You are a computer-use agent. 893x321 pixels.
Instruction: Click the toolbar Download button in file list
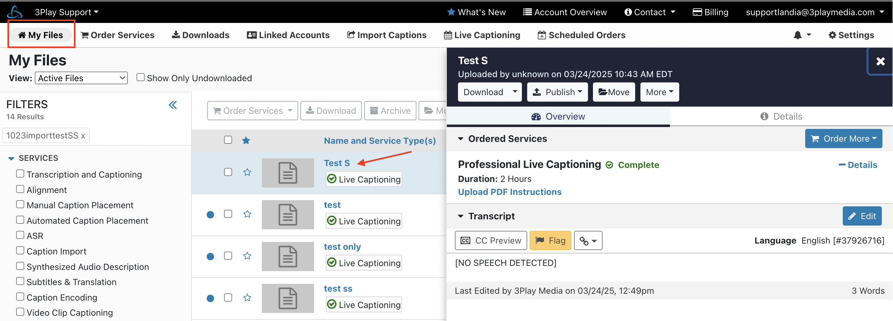pyautogui.click(x=331, y=111)
